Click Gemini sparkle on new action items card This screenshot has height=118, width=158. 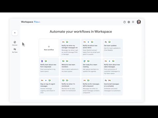tap(88, 42)
